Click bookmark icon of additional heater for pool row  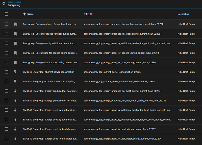(15, 43)
